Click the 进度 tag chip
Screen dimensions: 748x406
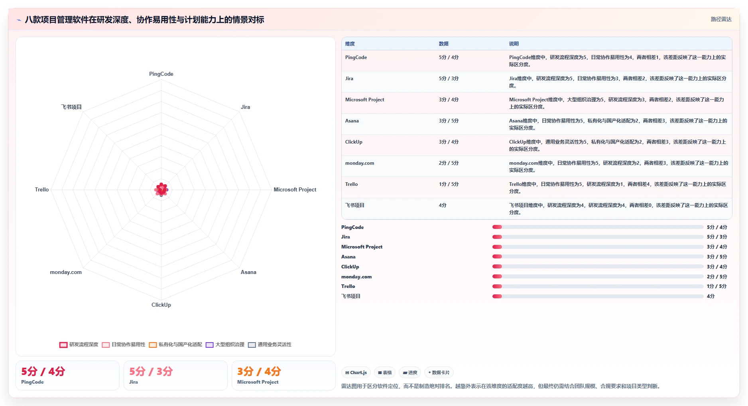pyautogui.click(x=410, y=372)
